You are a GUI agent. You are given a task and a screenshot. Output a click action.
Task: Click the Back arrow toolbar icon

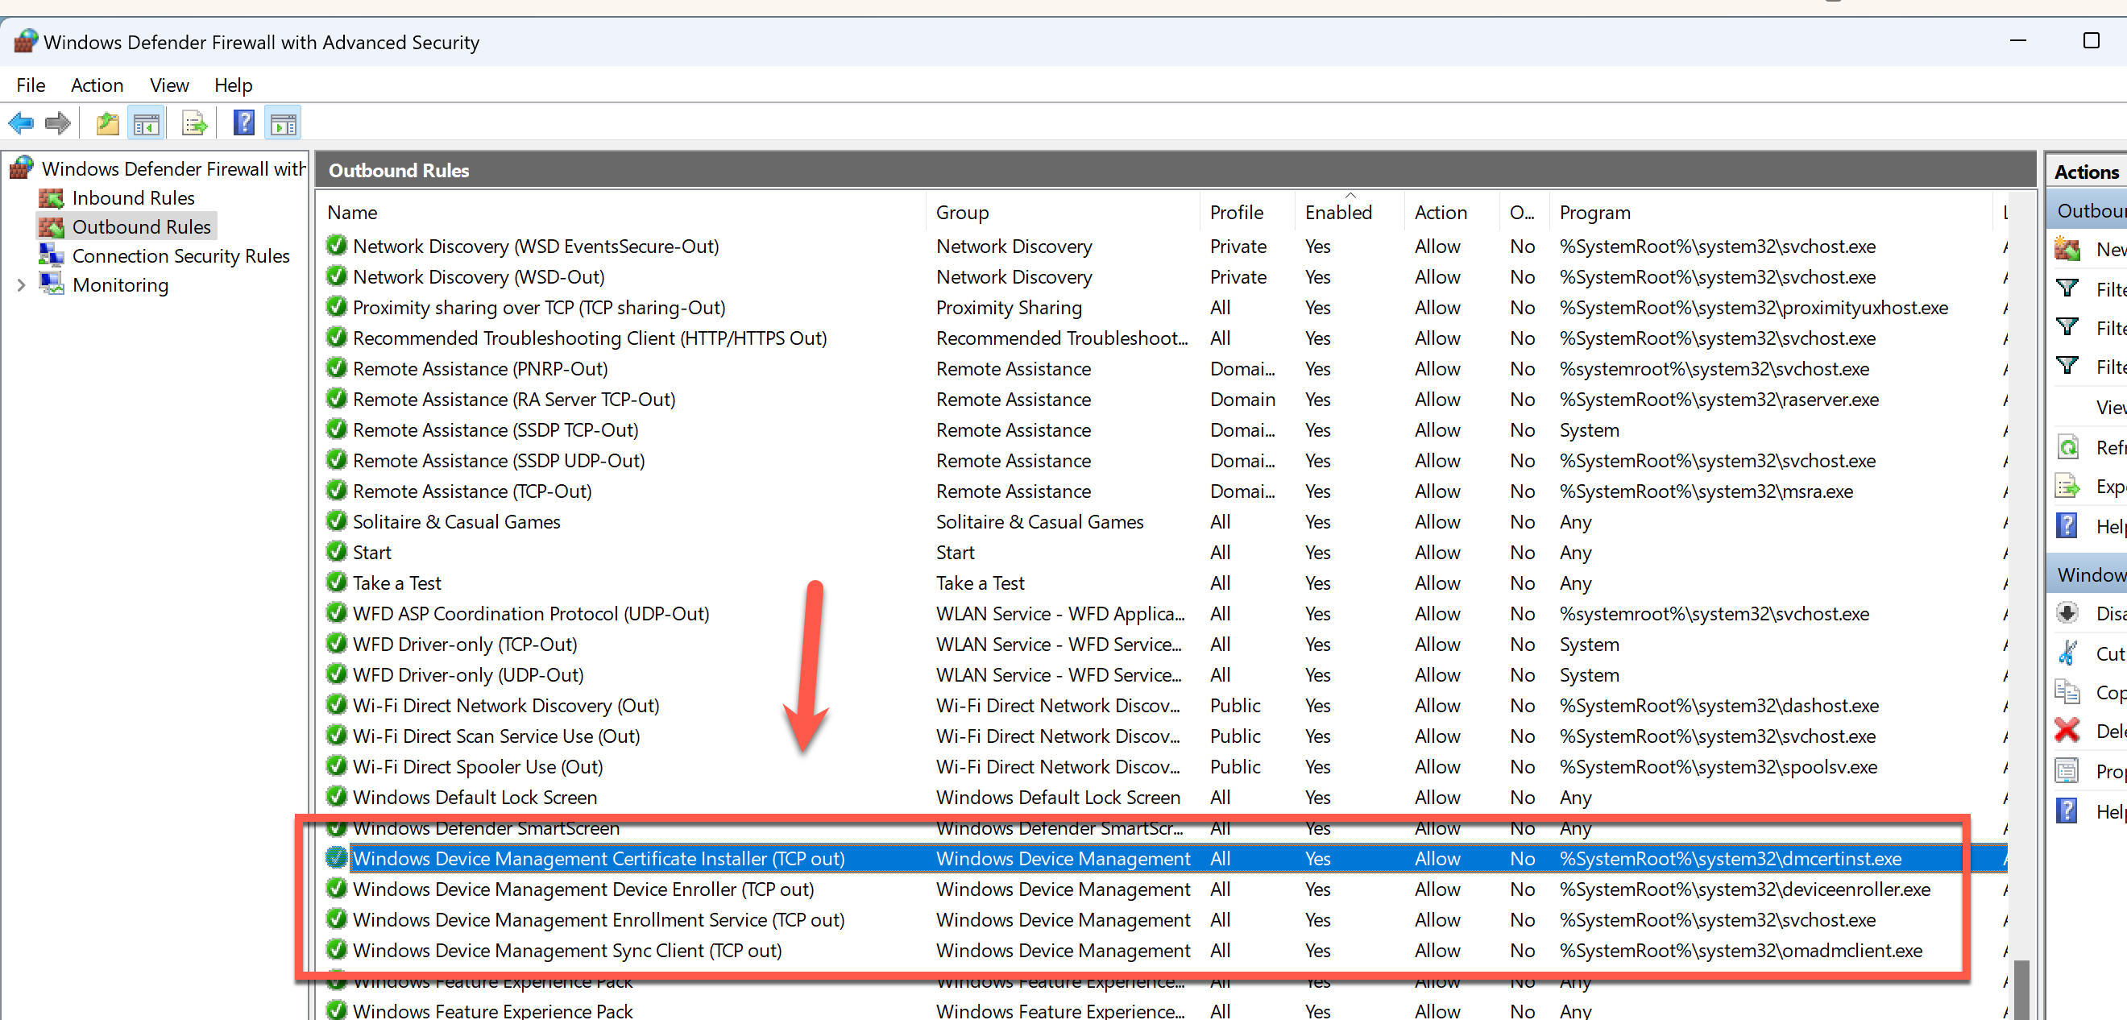pyautogui.click(x=21, y=124)
